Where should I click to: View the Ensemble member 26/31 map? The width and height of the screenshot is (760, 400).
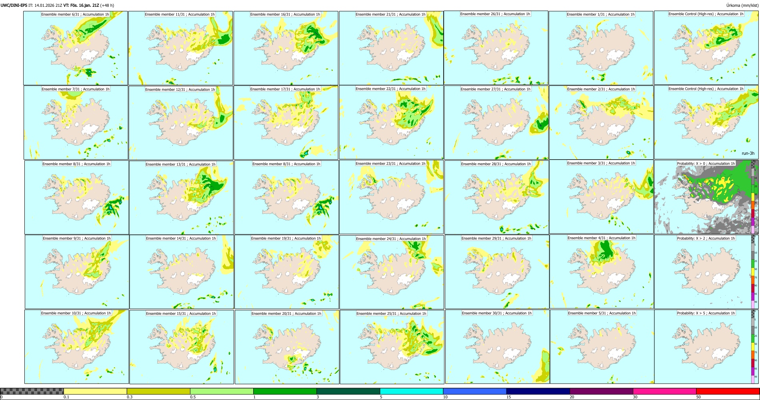[x=496, y=48]
